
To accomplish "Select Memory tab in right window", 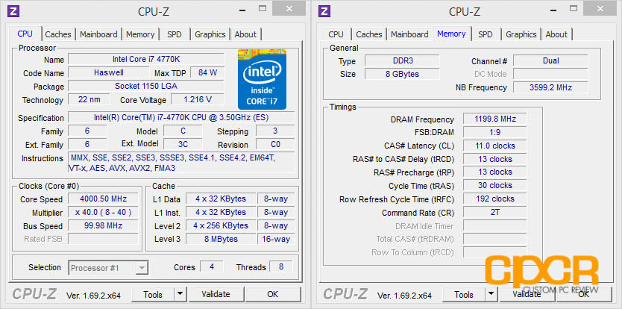I will click(451, 34).
